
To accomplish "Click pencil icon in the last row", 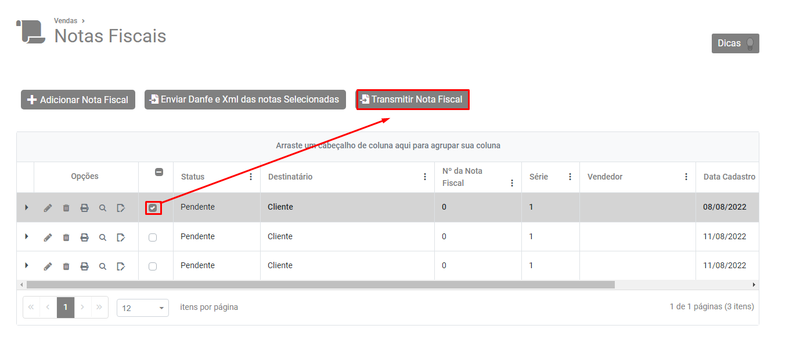I will click(x=48, y=266).
